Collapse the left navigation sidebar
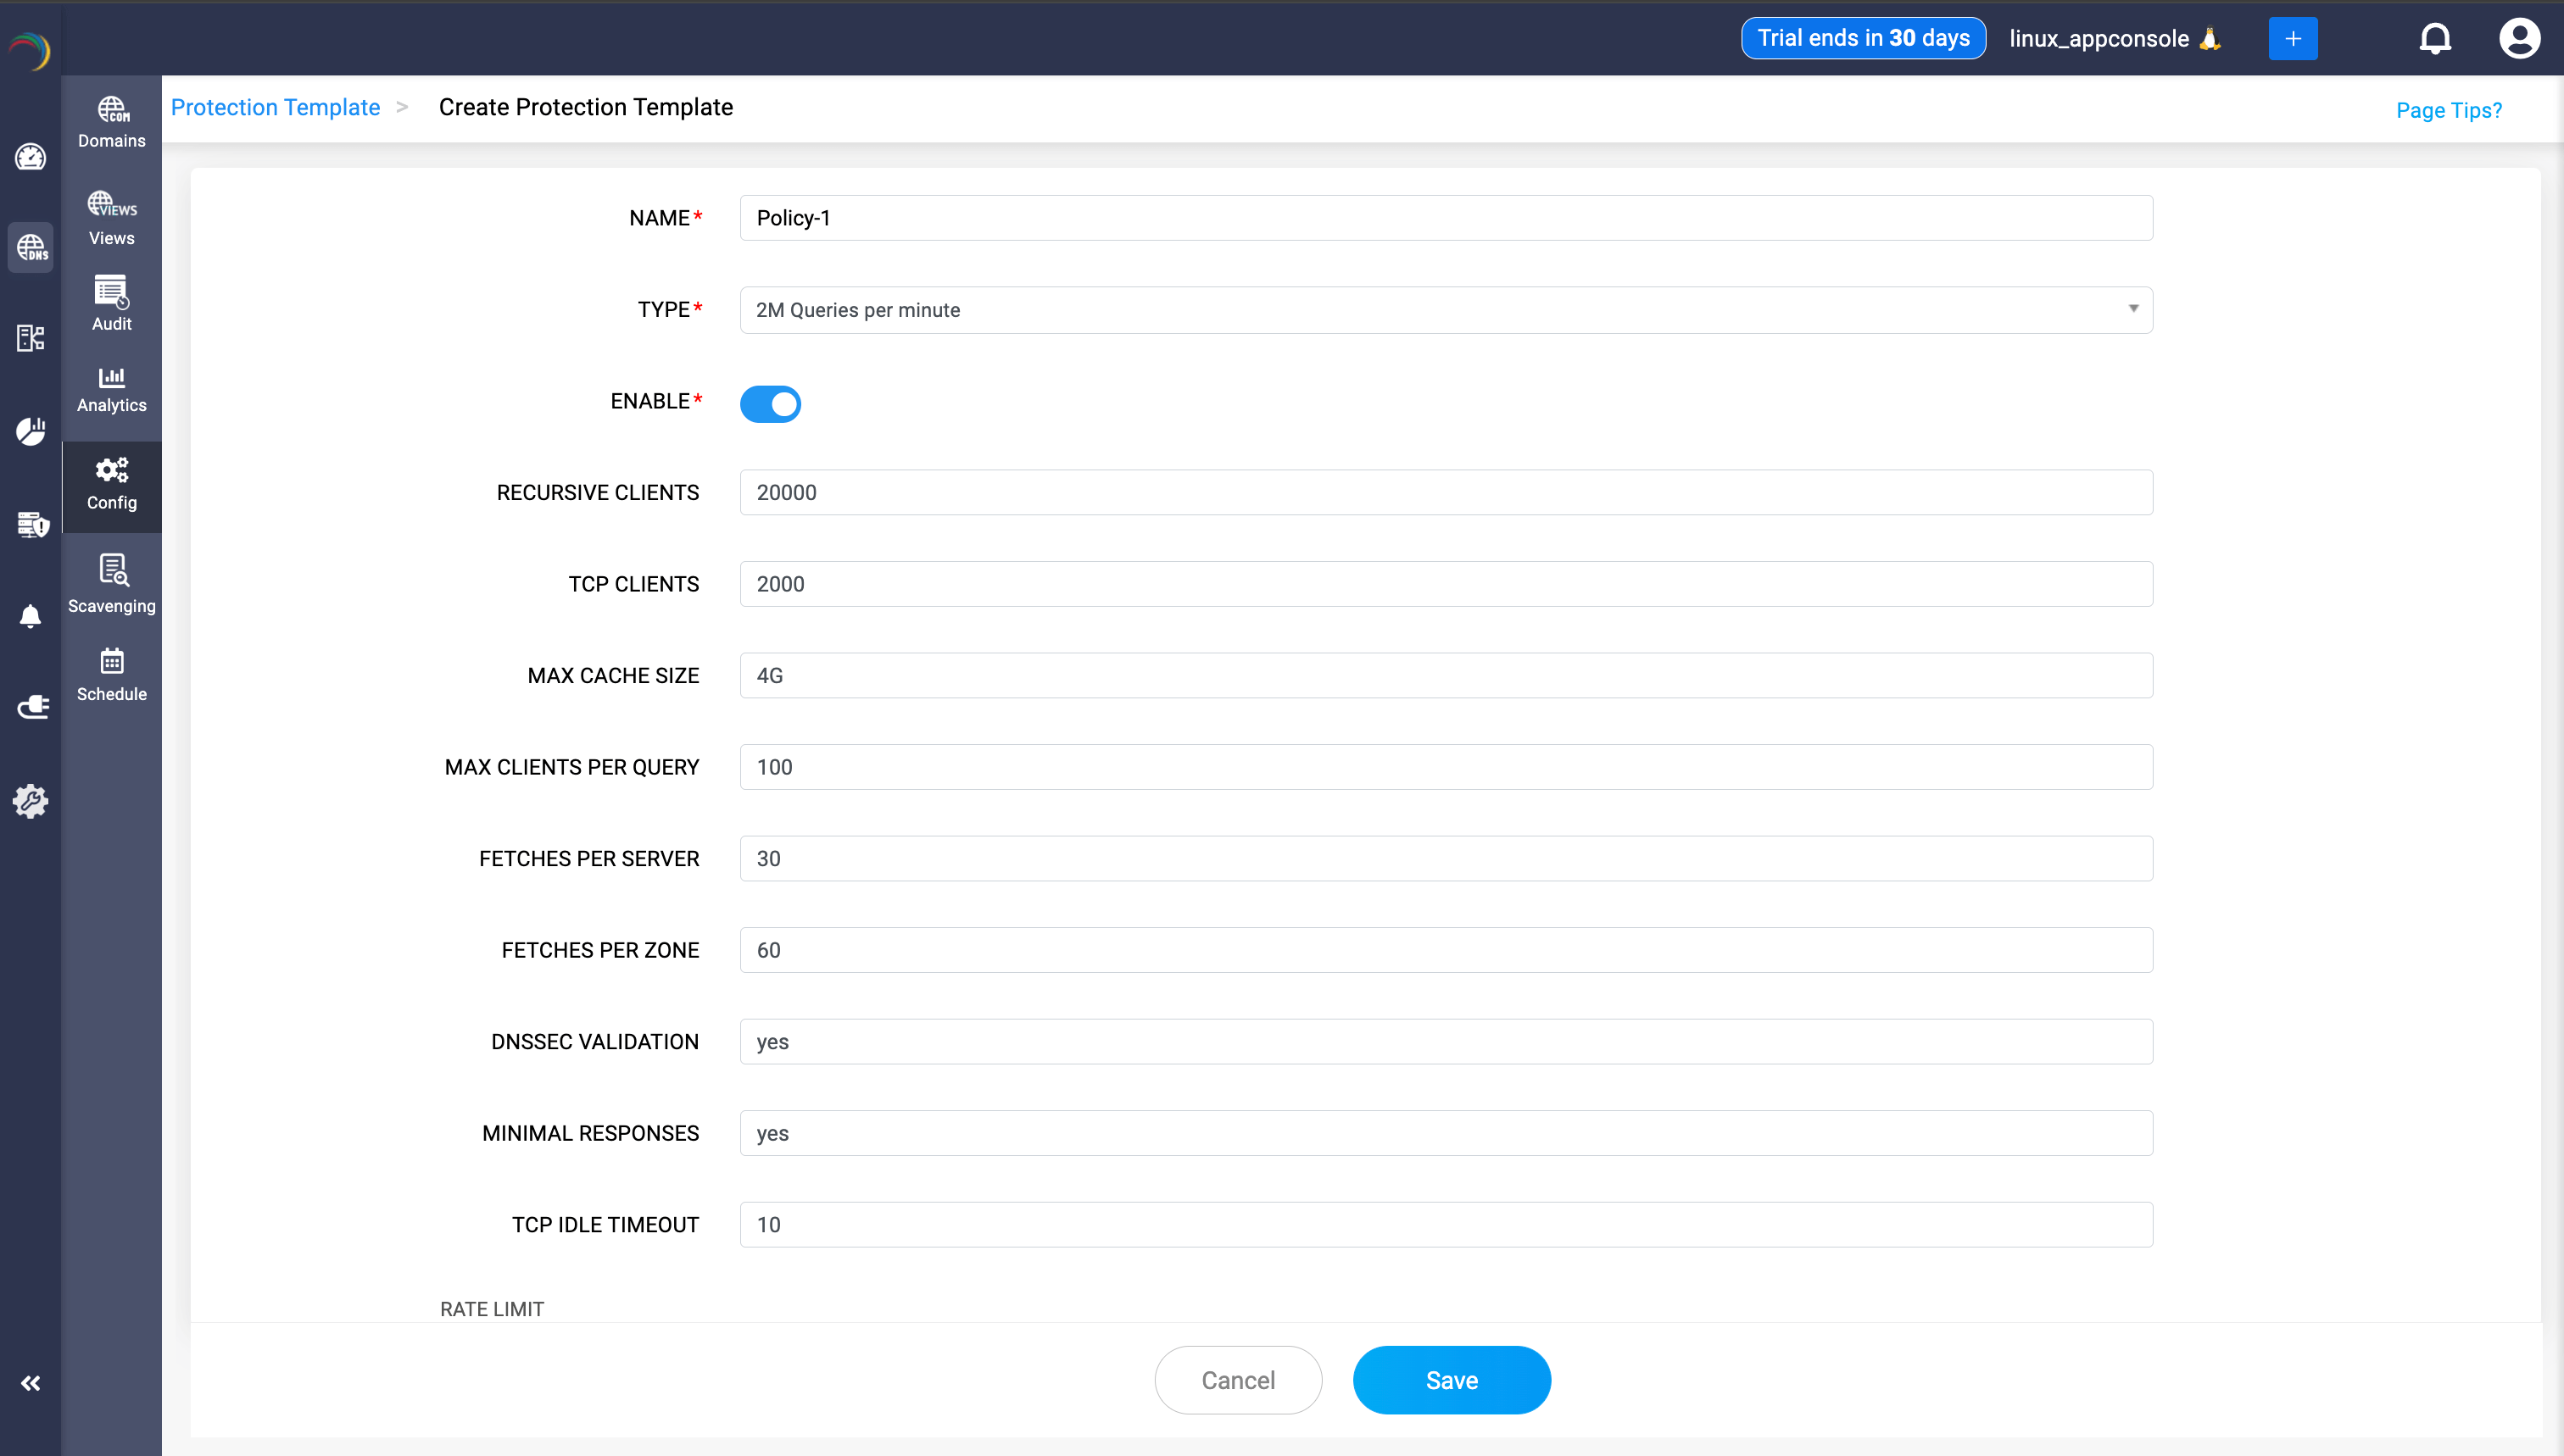Viewport: 2564px width, 1456px height. 31,1383
